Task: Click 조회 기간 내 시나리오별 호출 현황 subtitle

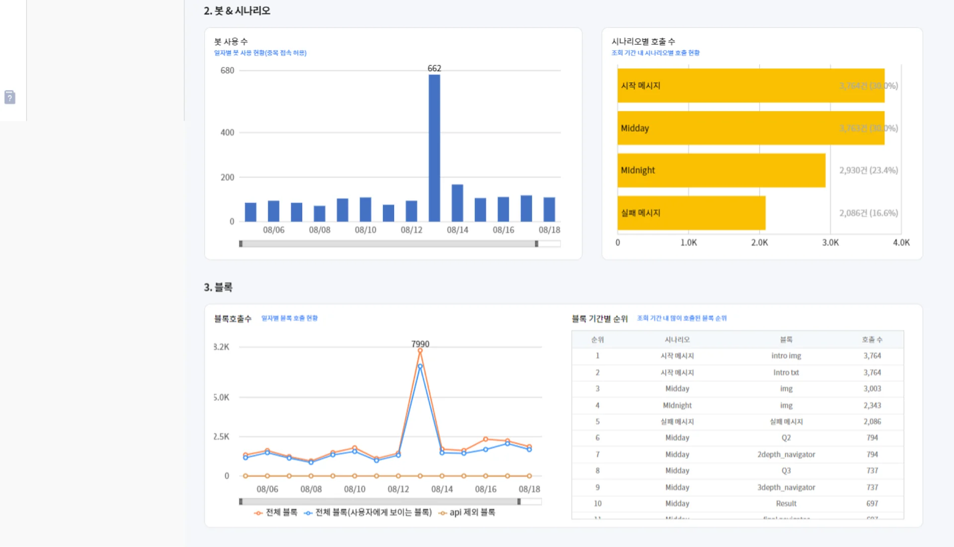Action: click(x=655, y=53)
